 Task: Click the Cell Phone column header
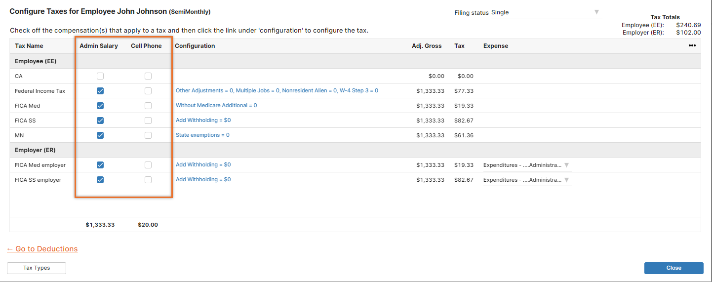coord(146,46)
